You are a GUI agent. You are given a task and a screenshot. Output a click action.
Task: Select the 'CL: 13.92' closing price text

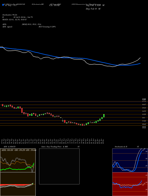pyautogui.click(x=54, y=6)
